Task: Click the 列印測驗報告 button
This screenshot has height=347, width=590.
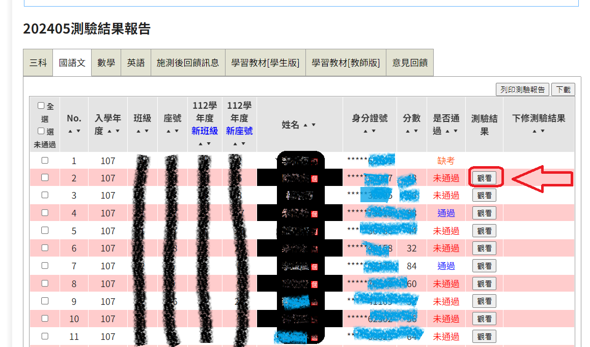Action: click(522, 89)
